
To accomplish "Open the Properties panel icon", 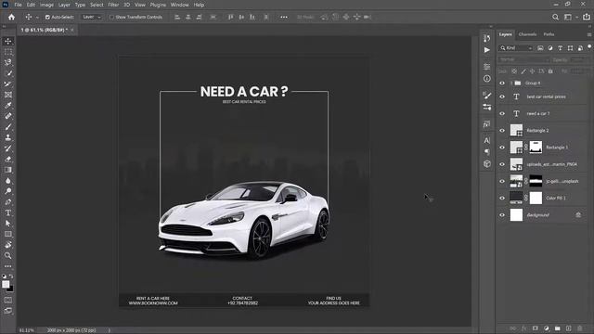I will point(486,67).
